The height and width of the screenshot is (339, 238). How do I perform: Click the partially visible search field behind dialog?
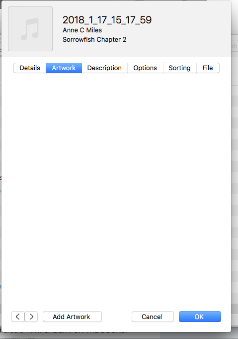pos(235,46)
